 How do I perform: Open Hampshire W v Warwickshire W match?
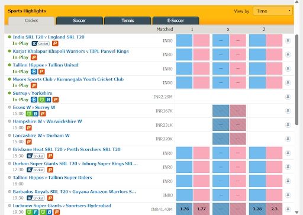point(47,121)
